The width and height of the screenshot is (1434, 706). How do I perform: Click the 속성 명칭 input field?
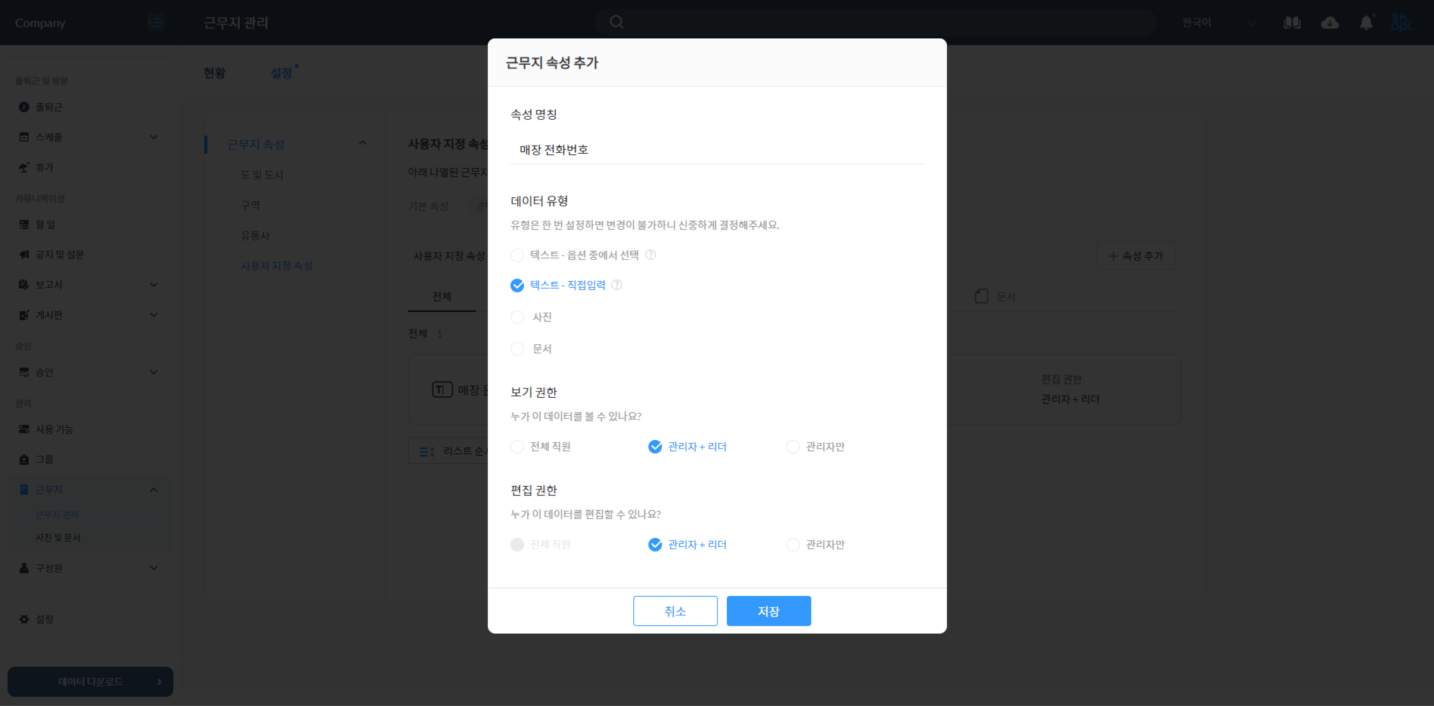point(717,150)
